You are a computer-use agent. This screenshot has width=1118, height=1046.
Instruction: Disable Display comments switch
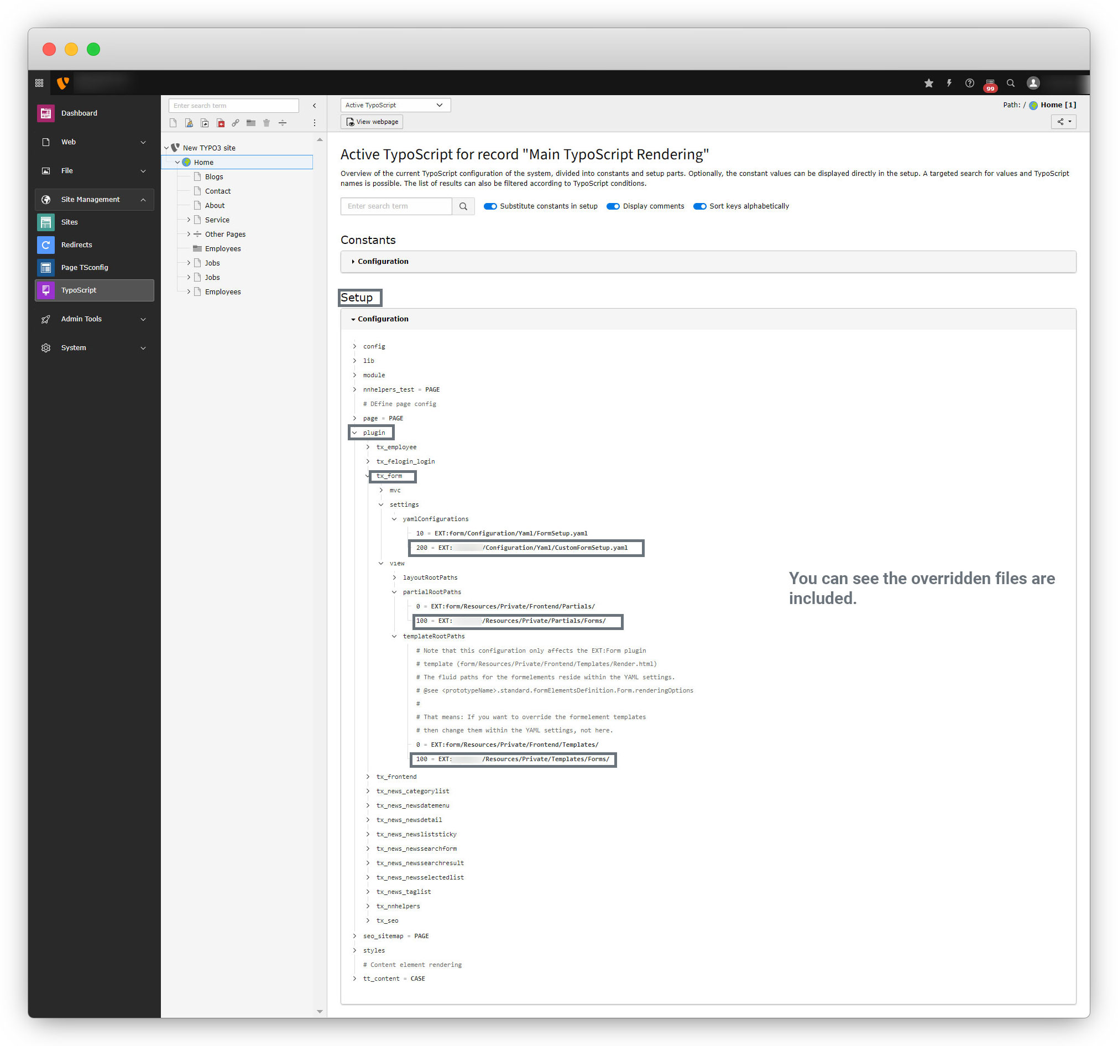(x=613, y=206)
